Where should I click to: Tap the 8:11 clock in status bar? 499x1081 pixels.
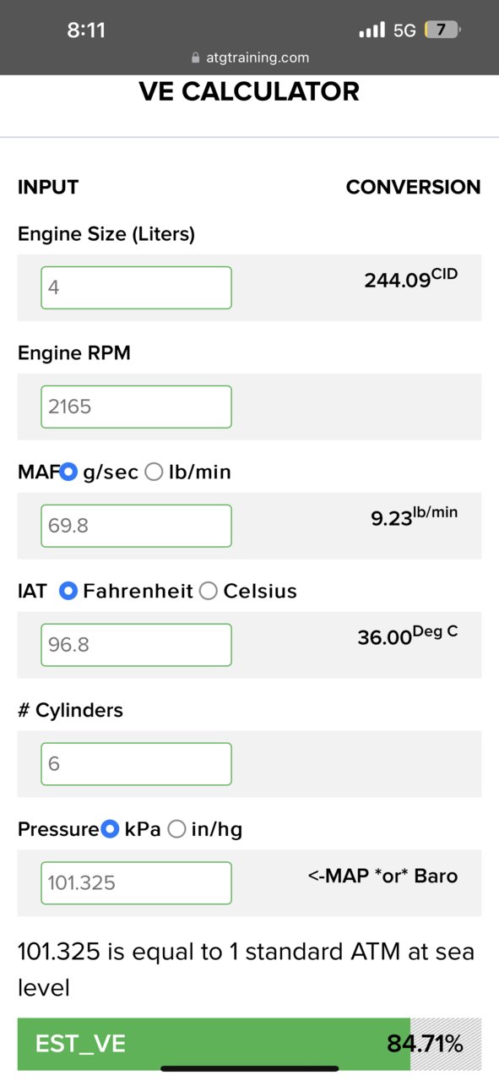tap(86, 30)
